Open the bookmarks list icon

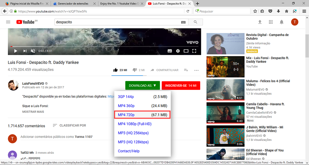(262, 11)
